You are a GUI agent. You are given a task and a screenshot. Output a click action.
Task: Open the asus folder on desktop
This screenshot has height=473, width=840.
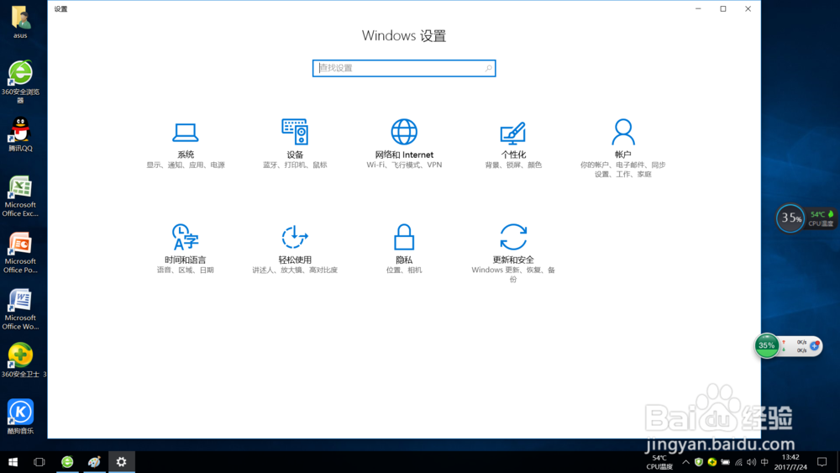pos(20,23)
